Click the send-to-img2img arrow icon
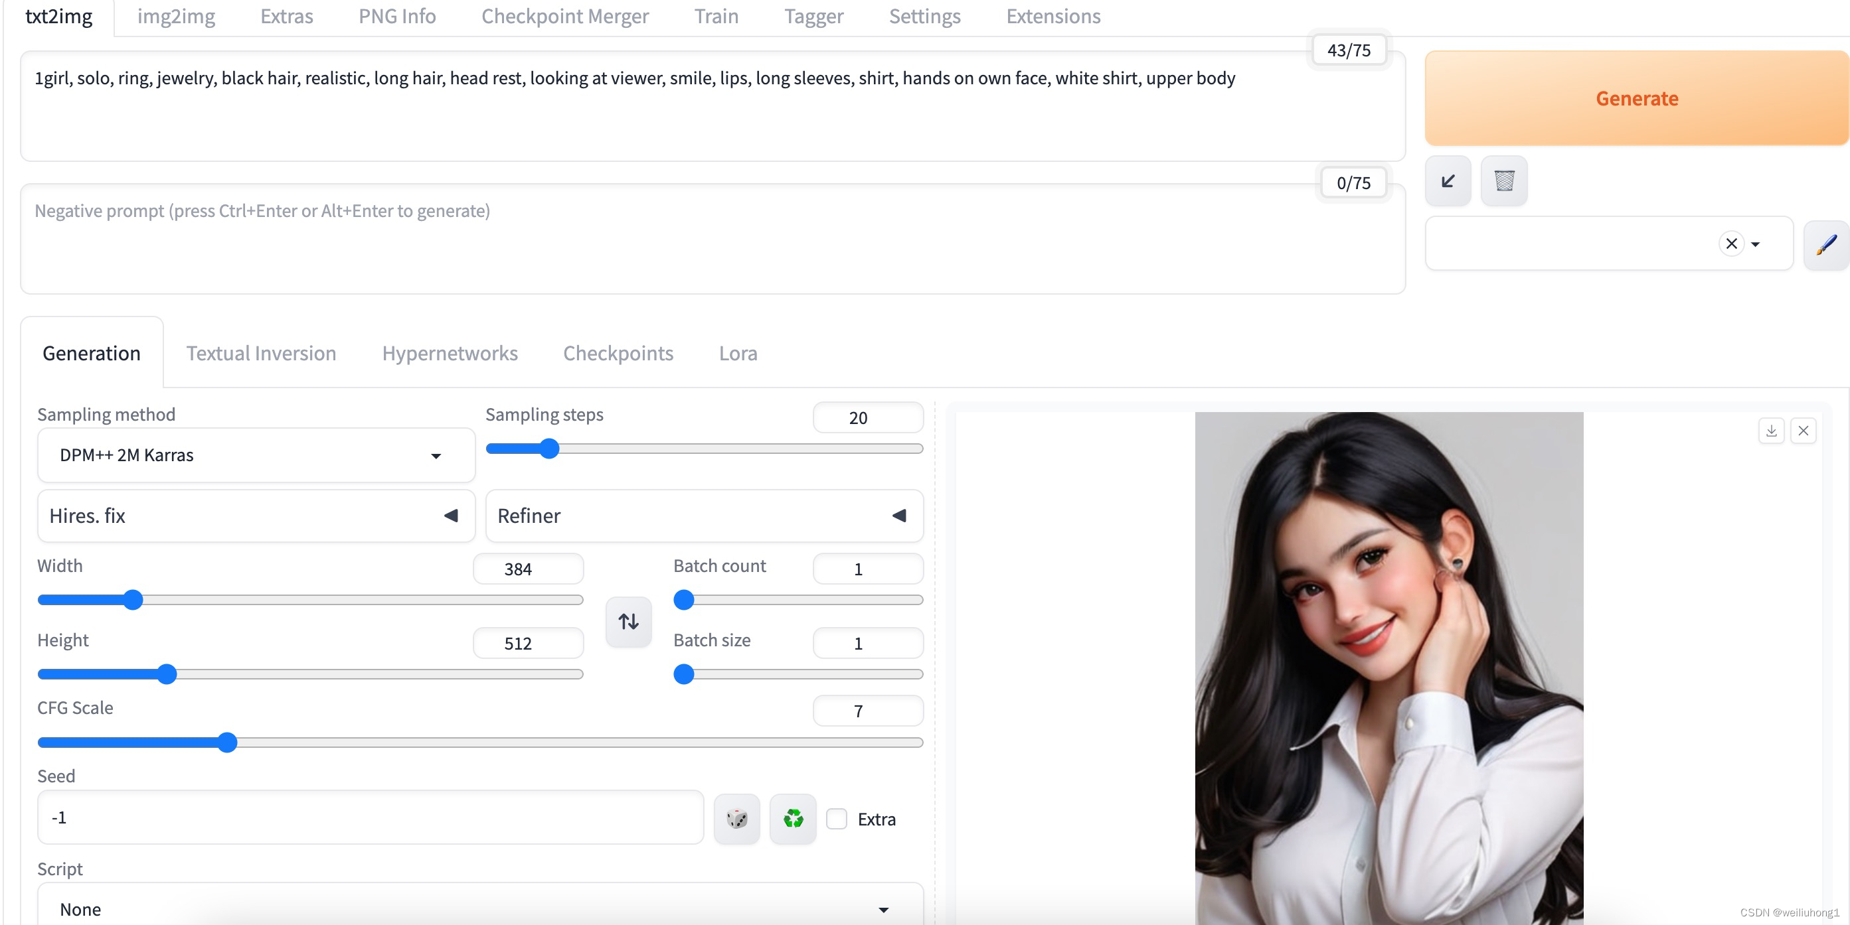 1449,180
